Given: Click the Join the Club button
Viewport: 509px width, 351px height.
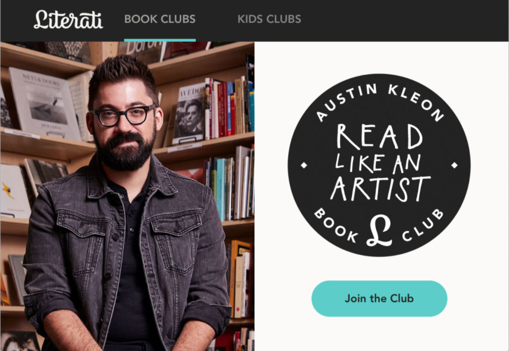Looking at the screenshot, I should 379,298.
